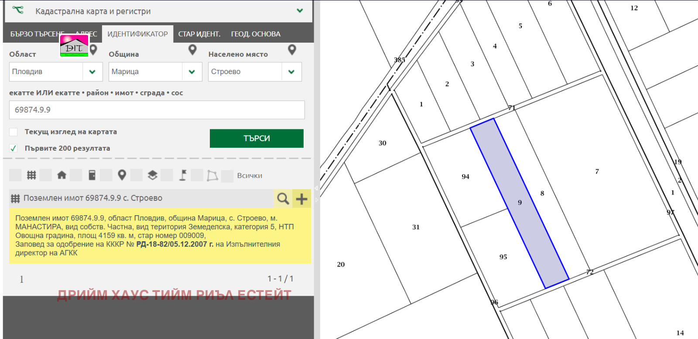Click the location pin beside Населено място
This screenshot has width=698, height=339.
pos(292,50)
